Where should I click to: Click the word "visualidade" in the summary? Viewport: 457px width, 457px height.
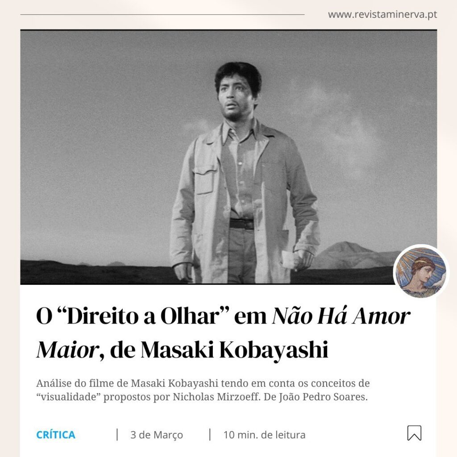point(70,397)
